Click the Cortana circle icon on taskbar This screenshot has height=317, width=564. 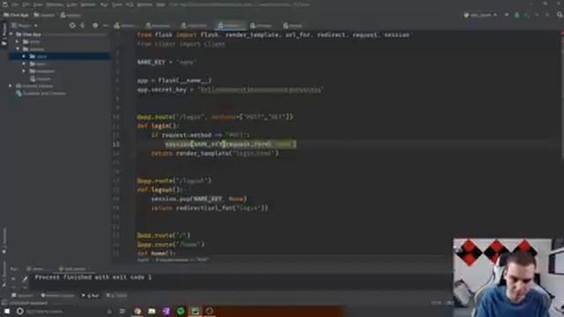(x=19, y=311)
